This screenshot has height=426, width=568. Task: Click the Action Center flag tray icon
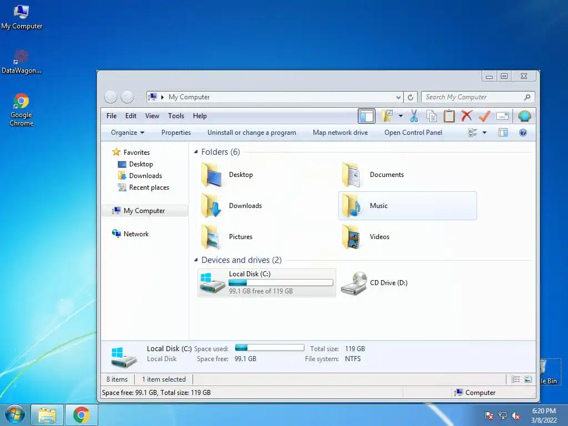coord(489,415)
